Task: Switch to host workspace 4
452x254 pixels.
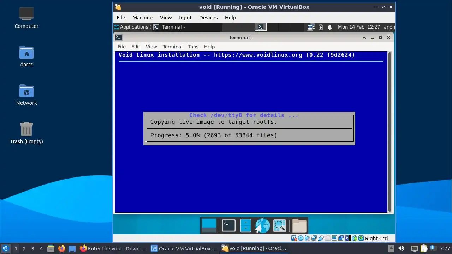Action: pos(41,249)
